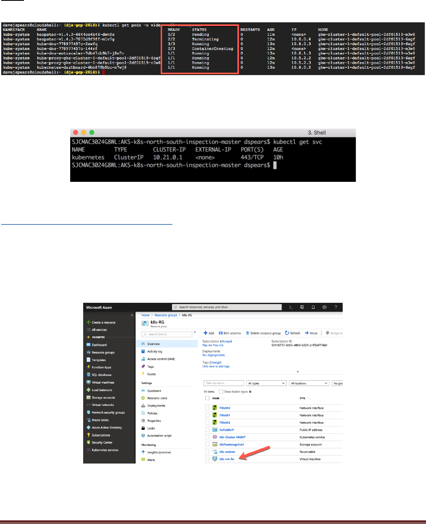
Task: Click the Dashboard sidebar icon
Action: [x=88, y=345]
